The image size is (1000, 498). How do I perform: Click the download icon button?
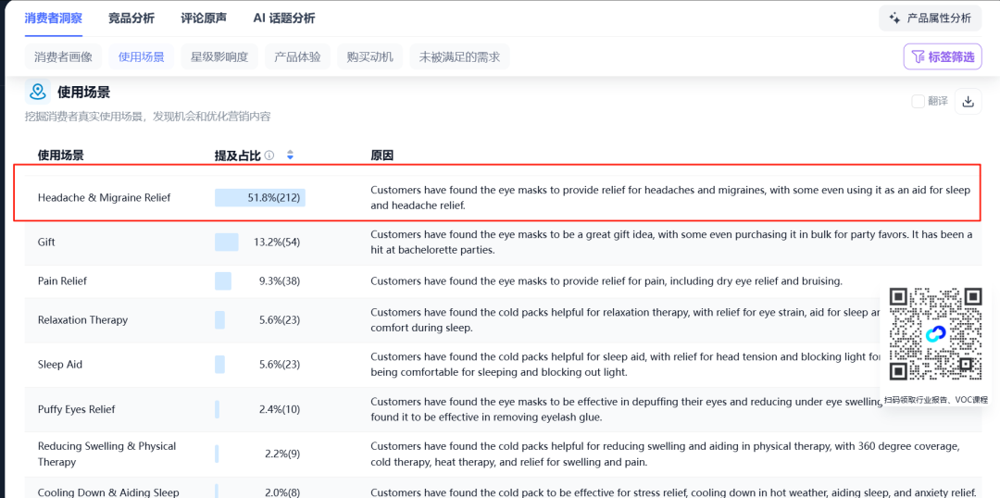(x=969, y=102)
